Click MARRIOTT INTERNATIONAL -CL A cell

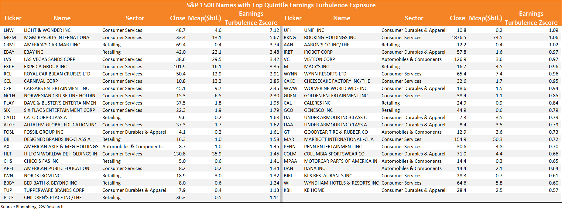point(339,139)
